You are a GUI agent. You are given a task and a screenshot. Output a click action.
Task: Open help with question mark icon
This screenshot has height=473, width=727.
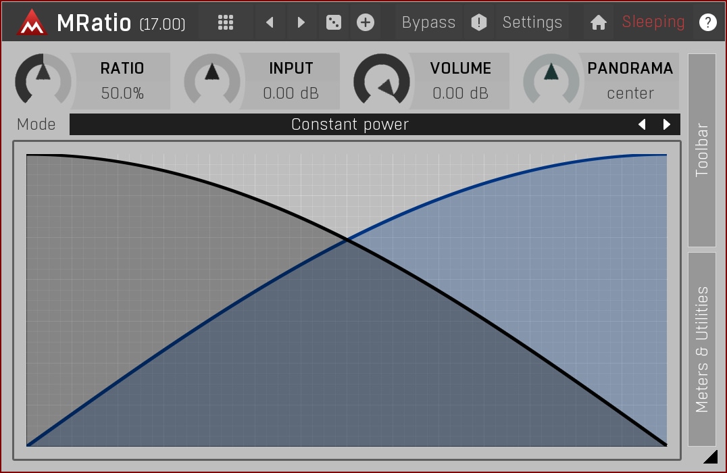click(x=707, y=22)
